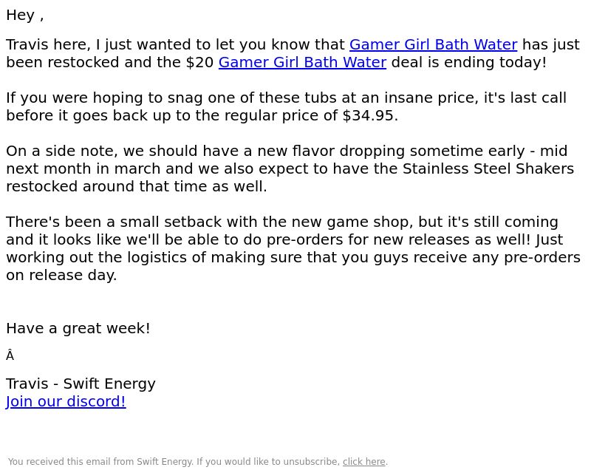Click the 'On a side note' paragraph start
Viewport: 591px width, 470px height.
point(59,151)
